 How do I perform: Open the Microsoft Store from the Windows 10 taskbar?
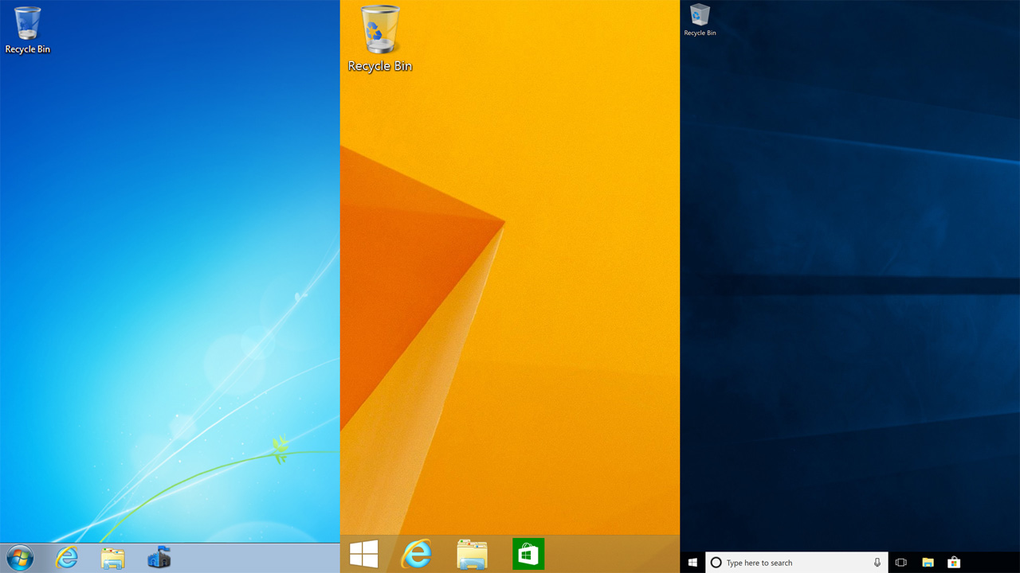point(953,562)
